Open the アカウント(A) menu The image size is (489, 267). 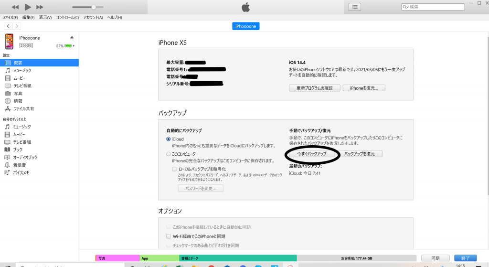93,18
